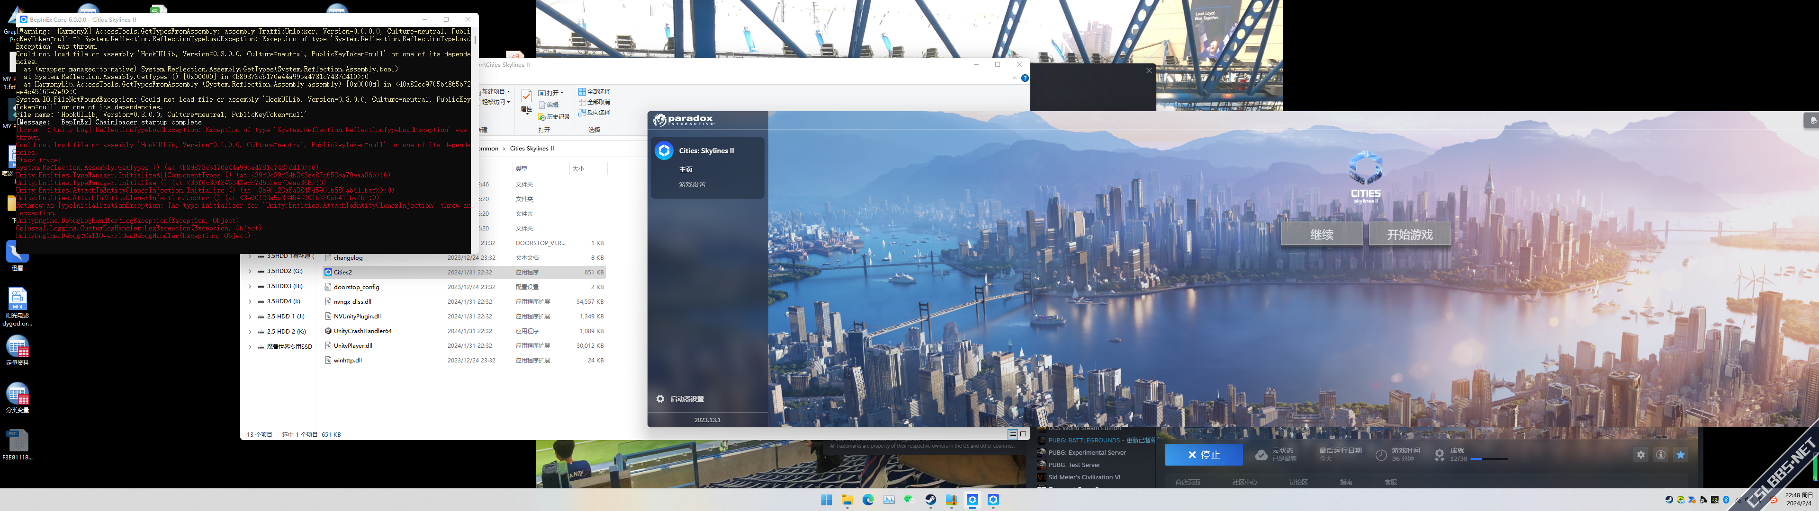The width and height of the screenshot is (1819, 511).
Task: Open the 新建项目 dropdown in Explorer ribbon
Action: click(x=495, y=92)
